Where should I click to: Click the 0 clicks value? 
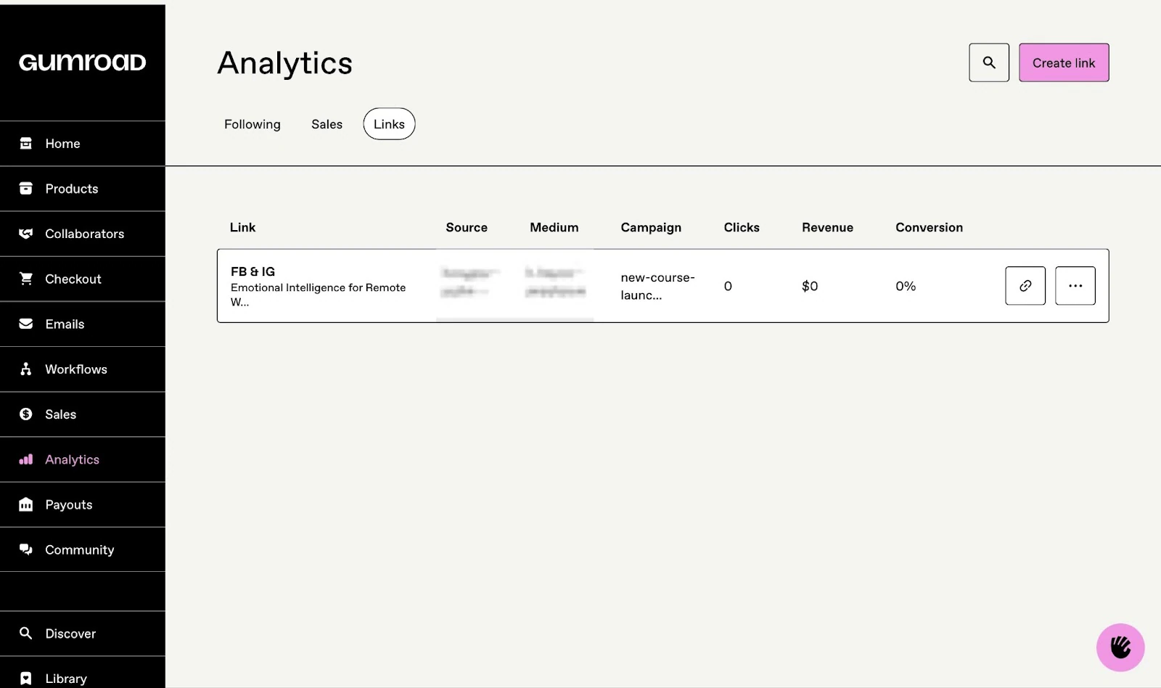728,286
